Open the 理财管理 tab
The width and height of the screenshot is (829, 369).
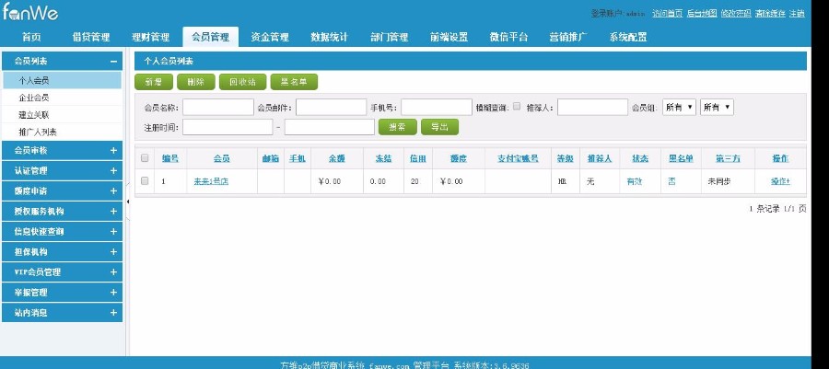151,37
